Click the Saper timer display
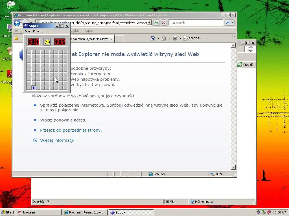This screenshot has height=216, width=289. coord(60,42)
